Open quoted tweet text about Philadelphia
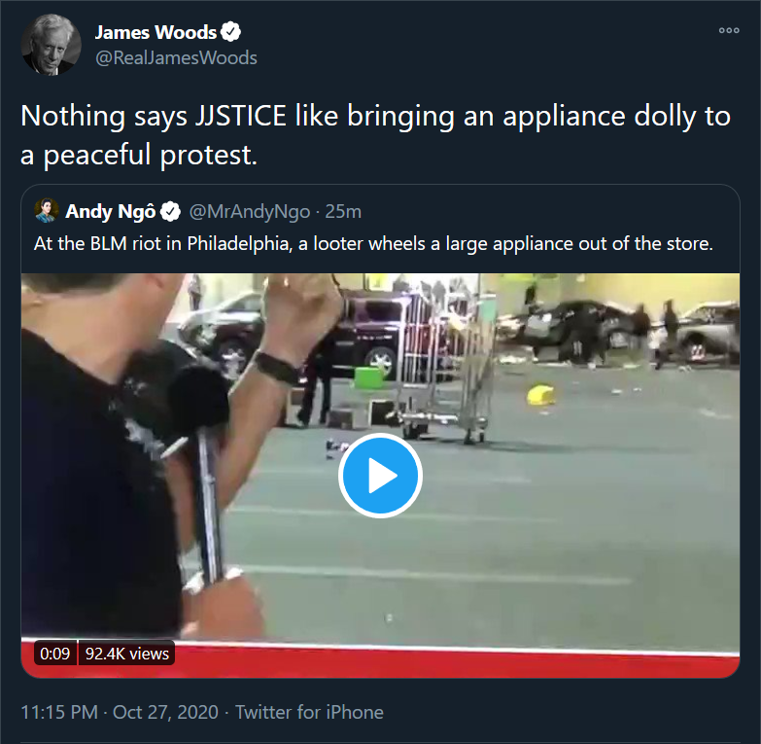The height and width of the screenshot is (744, 761). 373,243
